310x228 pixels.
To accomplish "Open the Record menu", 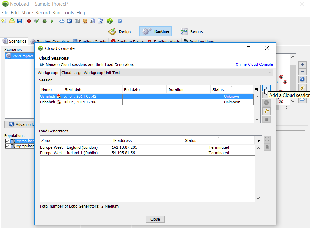I will pyautogui.click(x=43, y=13).
